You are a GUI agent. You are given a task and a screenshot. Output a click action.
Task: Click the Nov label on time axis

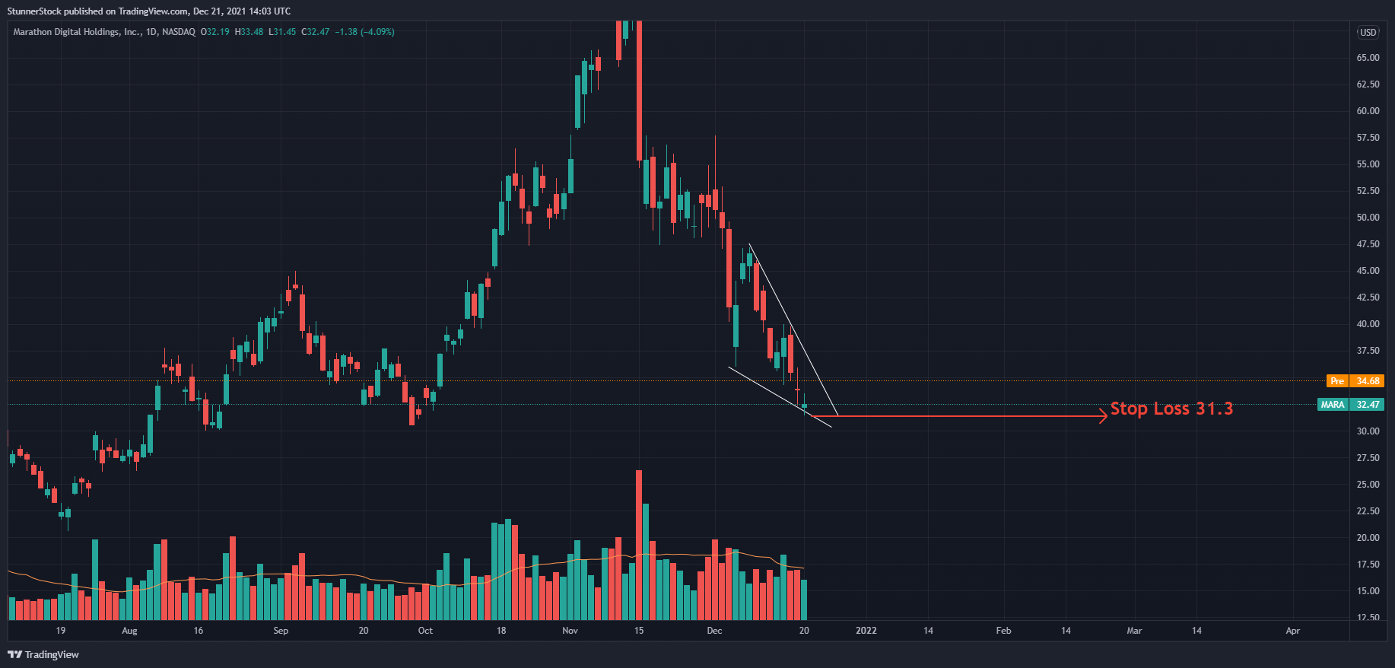pos(570,631)
